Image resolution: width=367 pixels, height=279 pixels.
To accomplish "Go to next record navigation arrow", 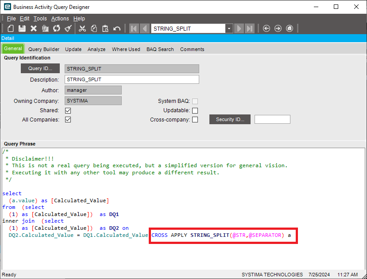I will click(239, 28).
